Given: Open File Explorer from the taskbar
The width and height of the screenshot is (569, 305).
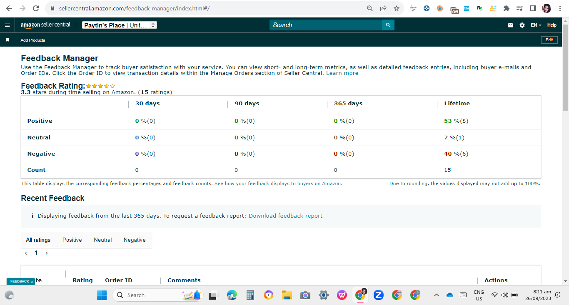Looking at the screenshot, I should tap(287, 295).
